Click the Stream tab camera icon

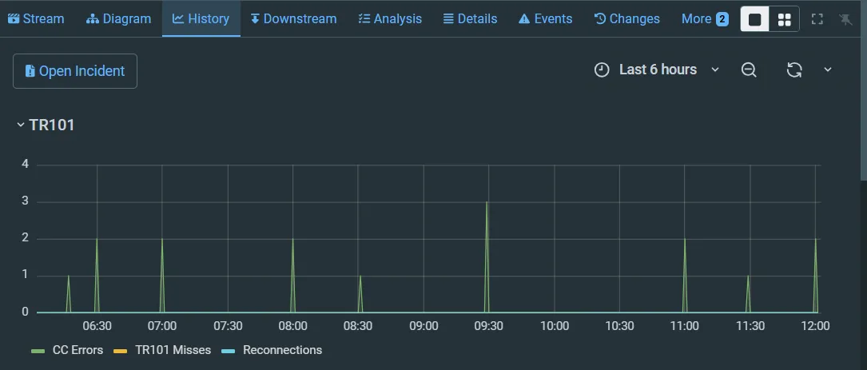pos(14,19)
